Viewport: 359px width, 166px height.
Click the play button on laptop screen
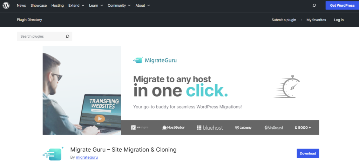pos(100,119)
